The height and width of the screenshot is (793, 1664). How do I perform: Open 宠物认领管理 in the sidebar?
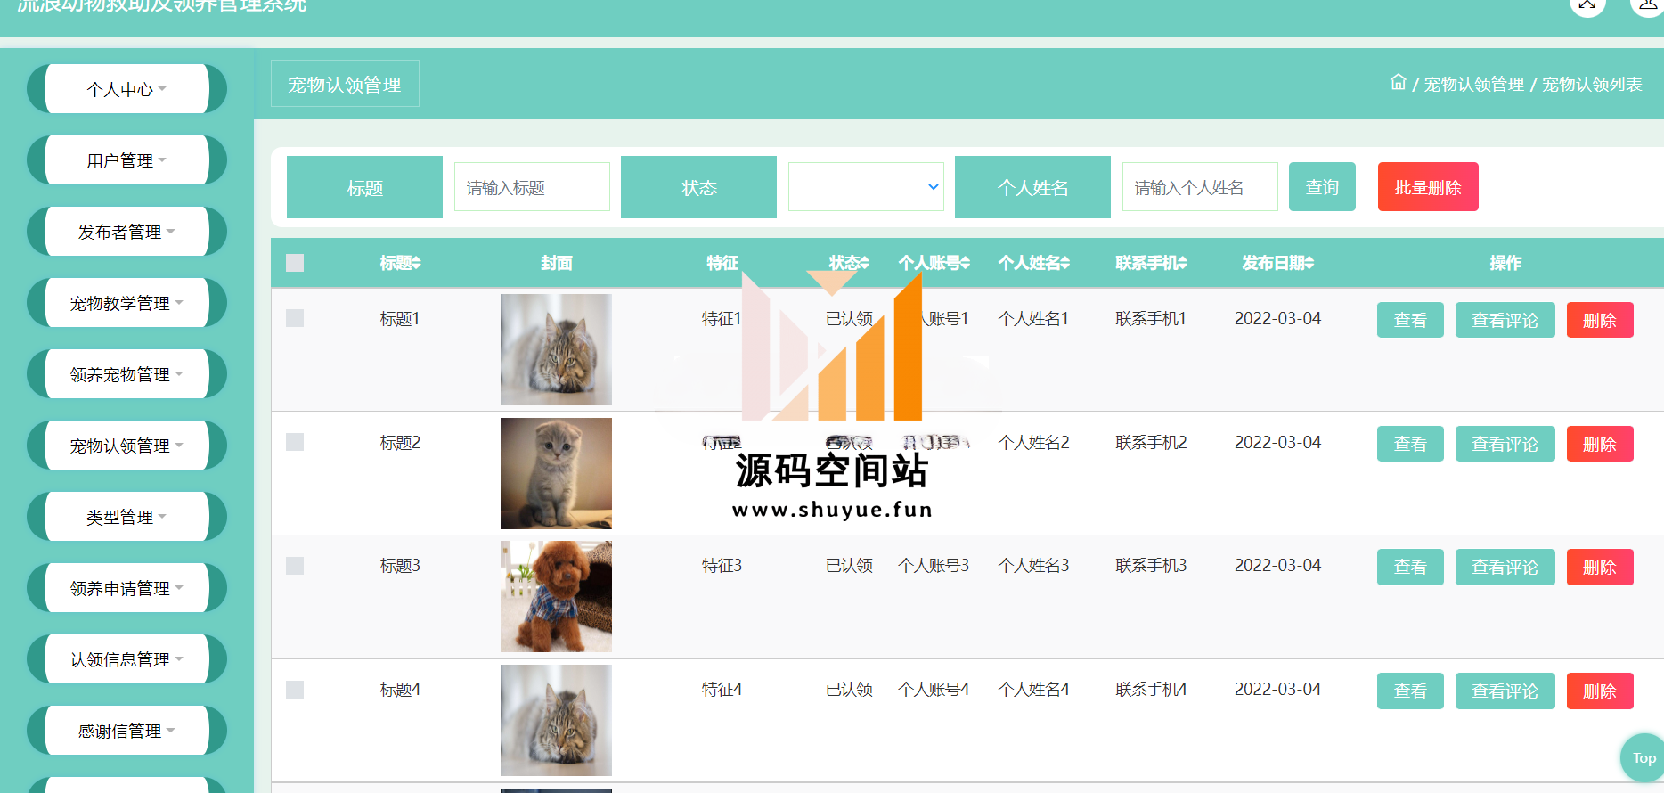126,446
